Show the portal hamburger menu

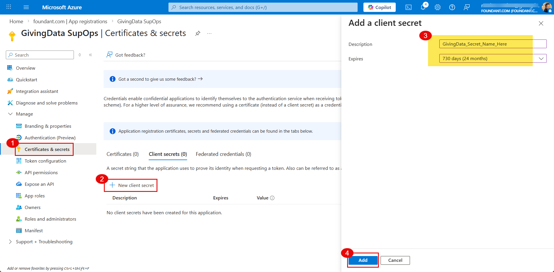26,7
